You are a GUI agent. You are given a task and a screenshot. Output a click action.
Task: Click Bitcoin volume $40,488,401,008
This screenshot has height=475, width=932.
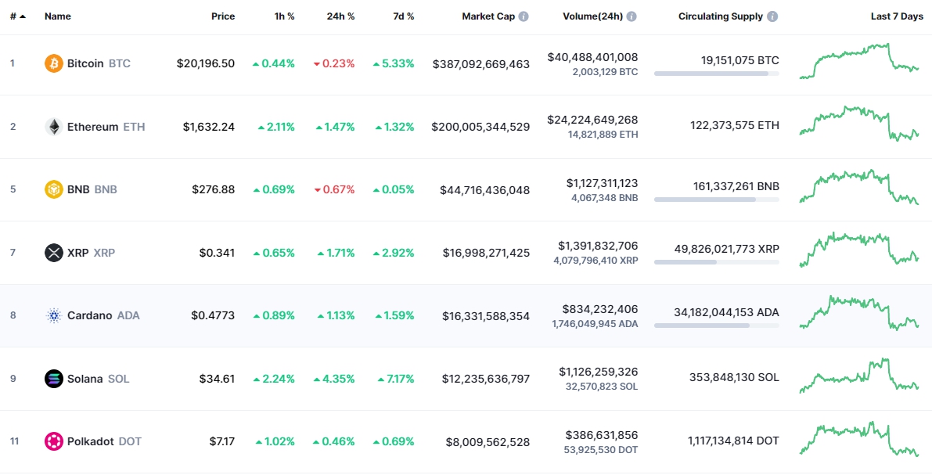tap(592, 57)
